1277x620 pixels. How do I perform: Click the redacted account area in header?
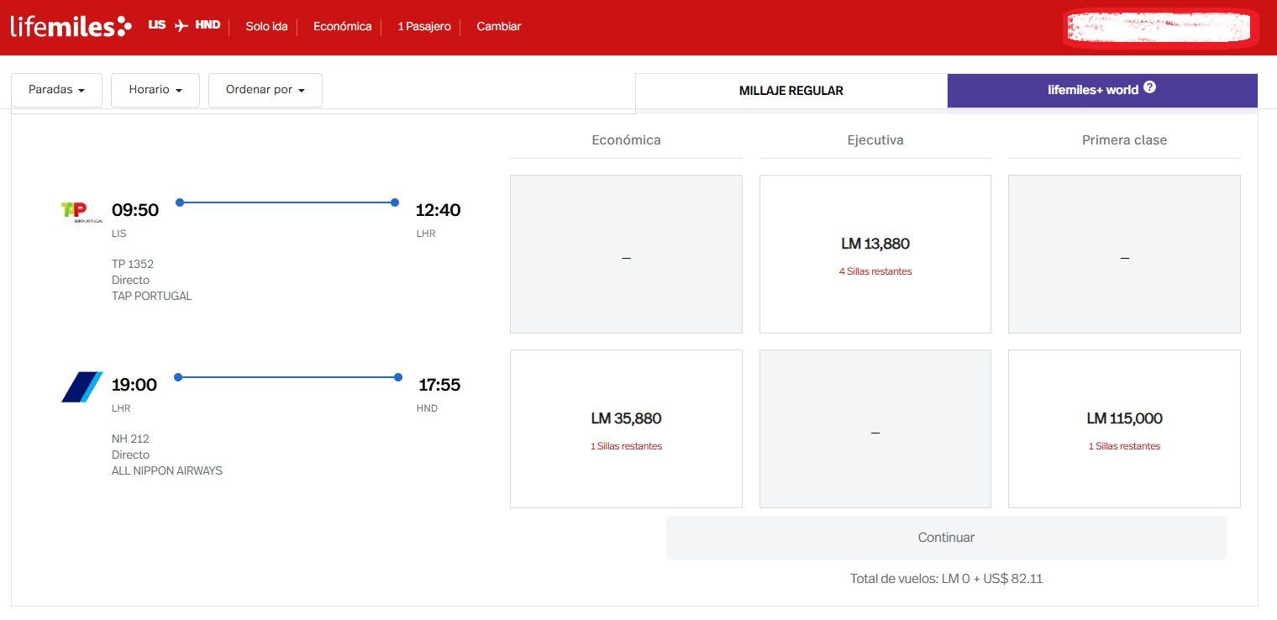[x=1158, y=28]
